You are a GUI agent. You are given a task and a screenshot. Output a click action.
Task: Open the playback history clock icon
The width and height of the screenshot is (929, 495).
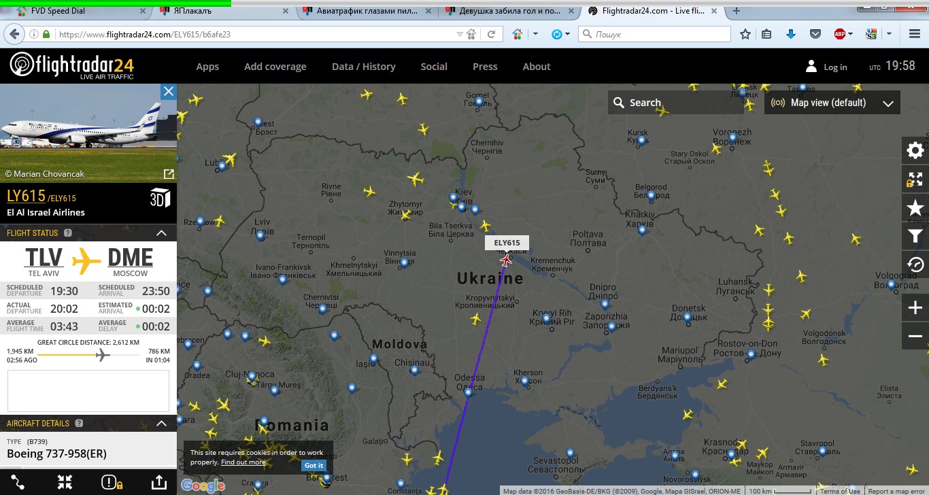[915, 264]
